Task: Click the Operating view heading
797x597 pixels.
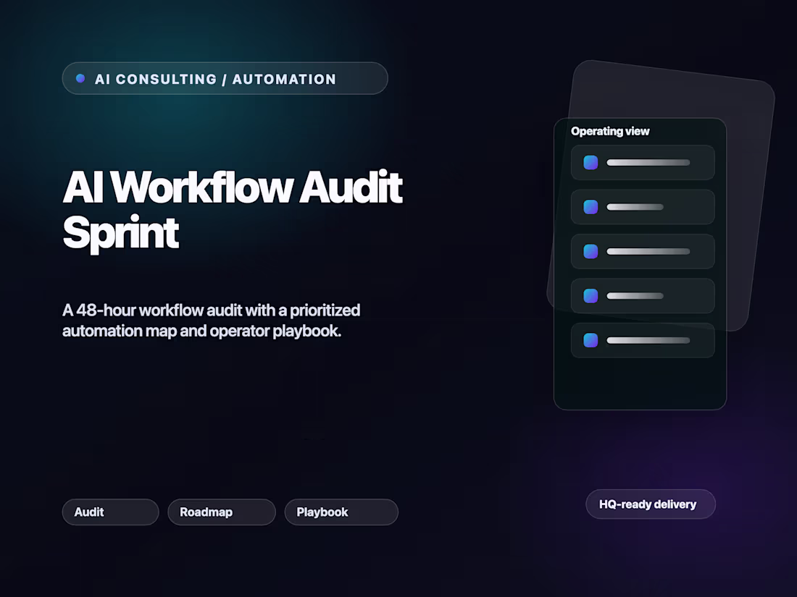Action: 610,131
